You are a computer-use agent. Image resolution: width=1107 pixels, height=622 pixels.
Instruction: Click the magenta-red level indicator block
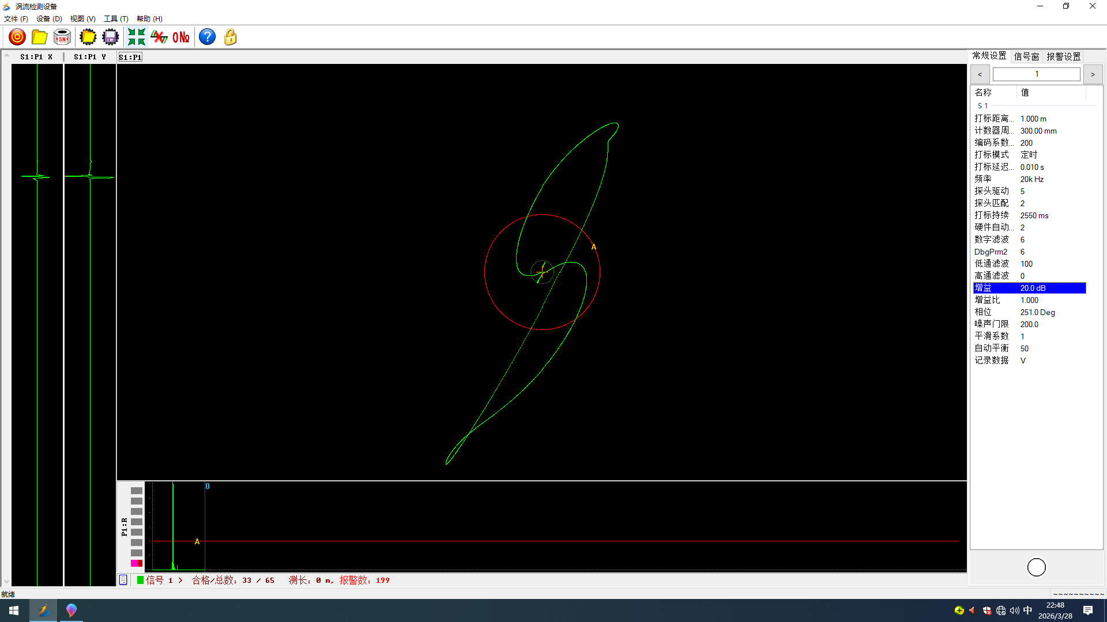(x=137, y=563)
